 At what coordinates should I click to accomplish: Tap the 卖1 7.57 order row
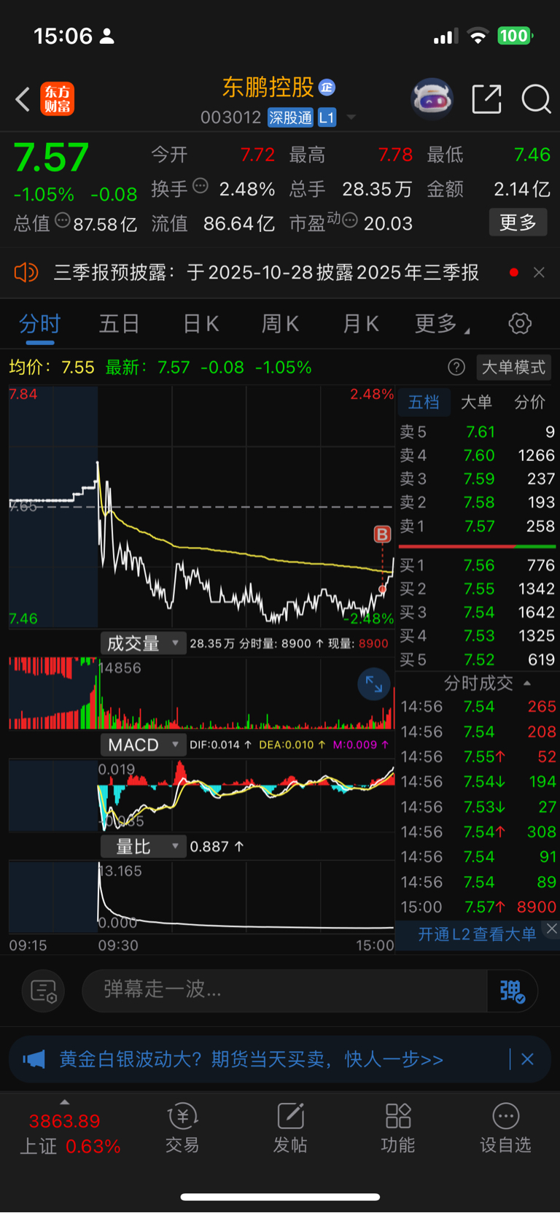pyautogui.click(x=477, y=526)
